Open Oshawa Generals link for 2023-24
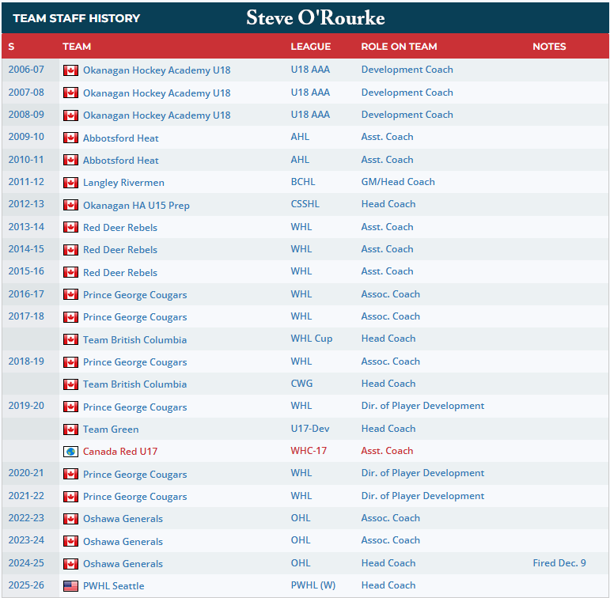Screen dimensions: 610x598 pos(123,542)
